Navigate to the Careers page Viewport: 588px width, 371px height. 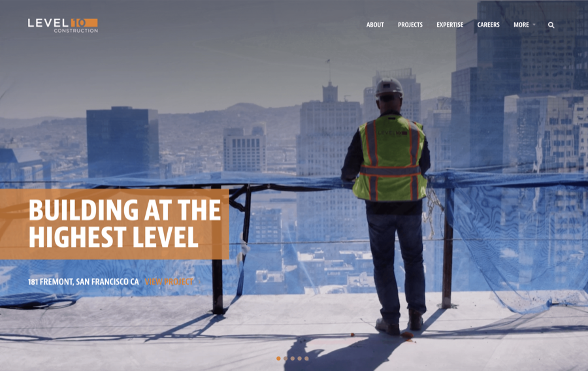488,25
